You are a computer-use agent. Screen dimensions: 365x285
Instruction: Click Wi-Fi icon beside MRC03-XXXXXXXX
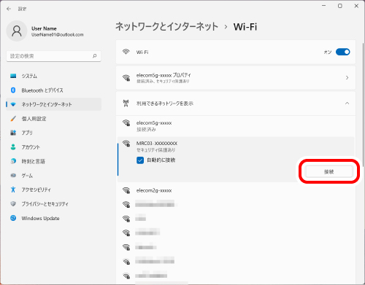coord(126,144)
